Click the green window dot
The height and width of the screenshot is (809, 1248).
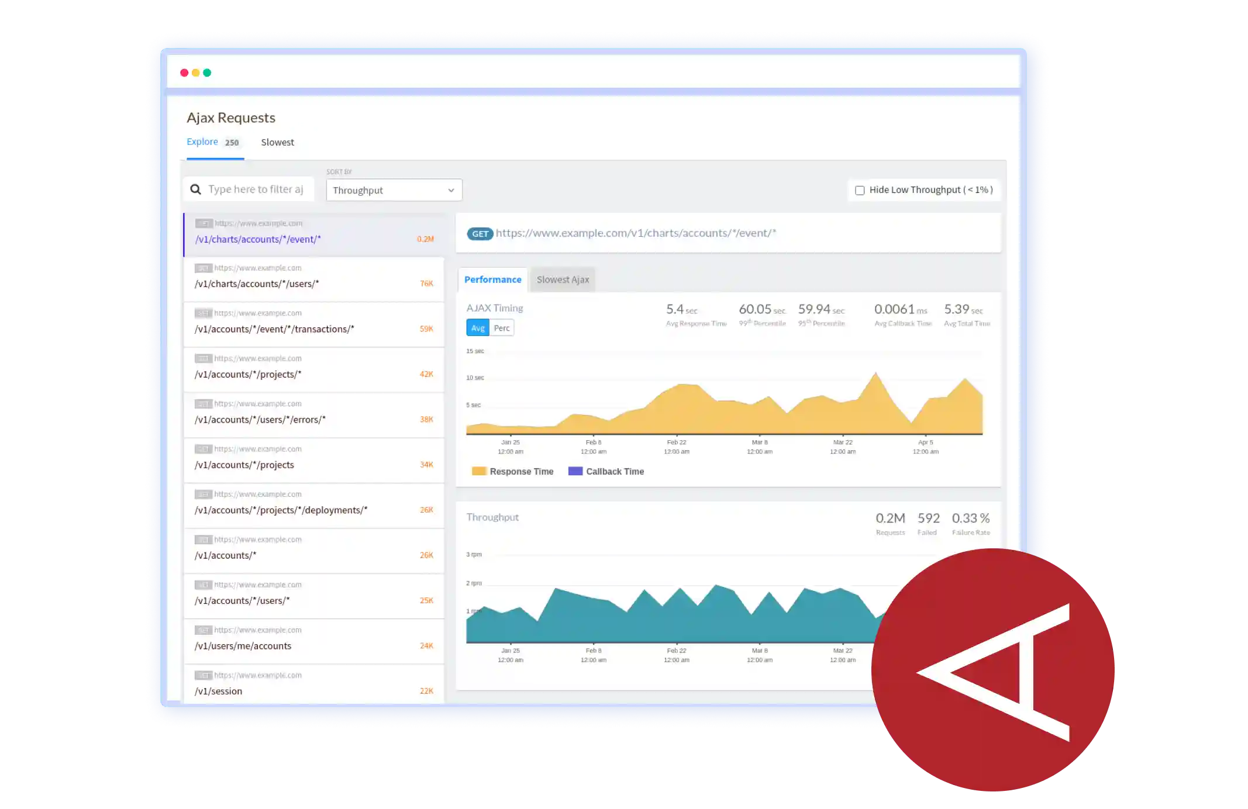pyautogui.click(x=207, y=72)
